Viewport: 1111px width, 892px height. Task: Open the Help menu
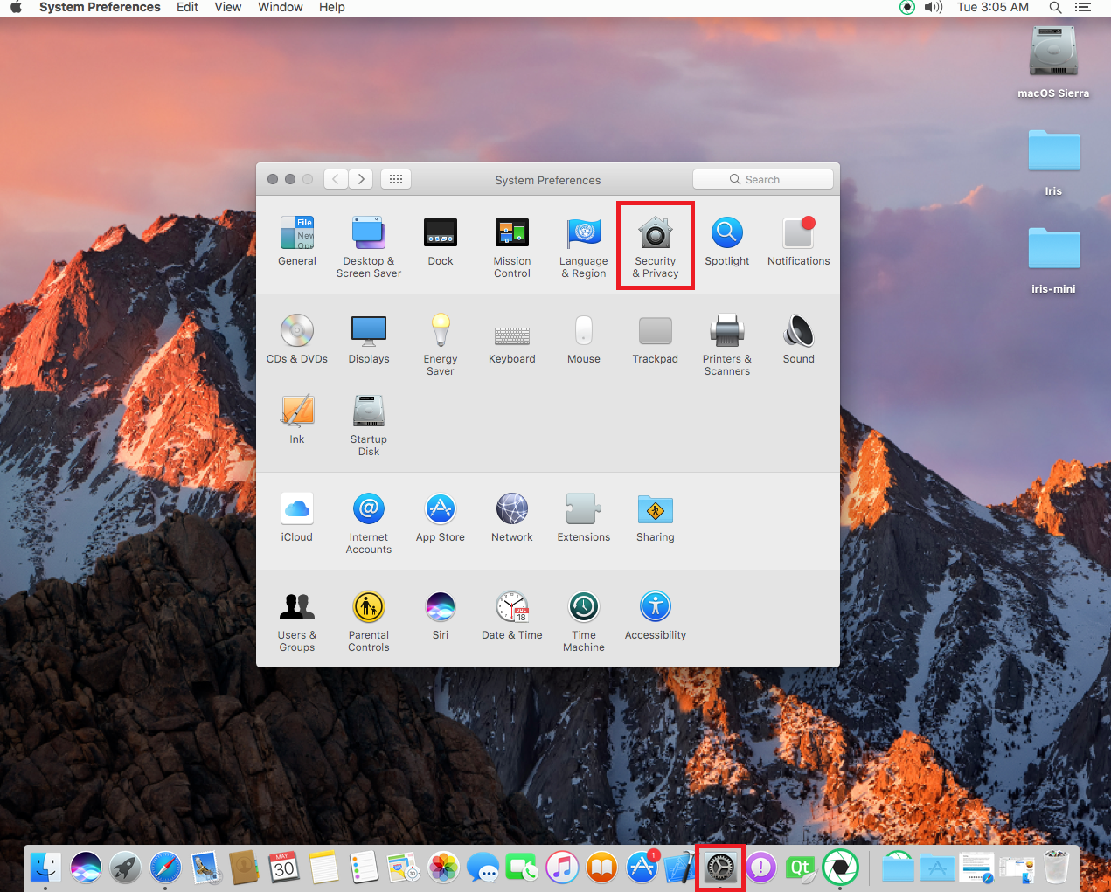332,7
